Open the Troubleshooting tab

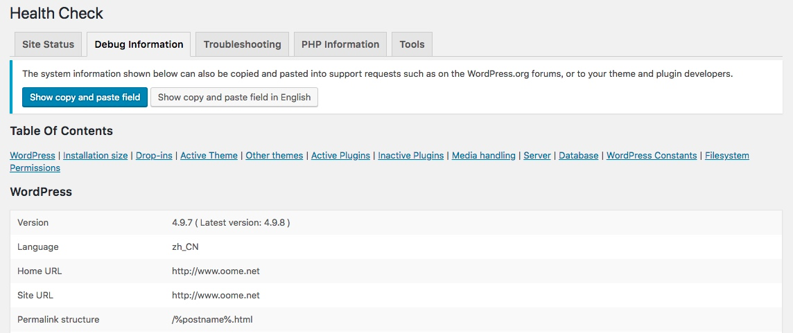[242, 44]
